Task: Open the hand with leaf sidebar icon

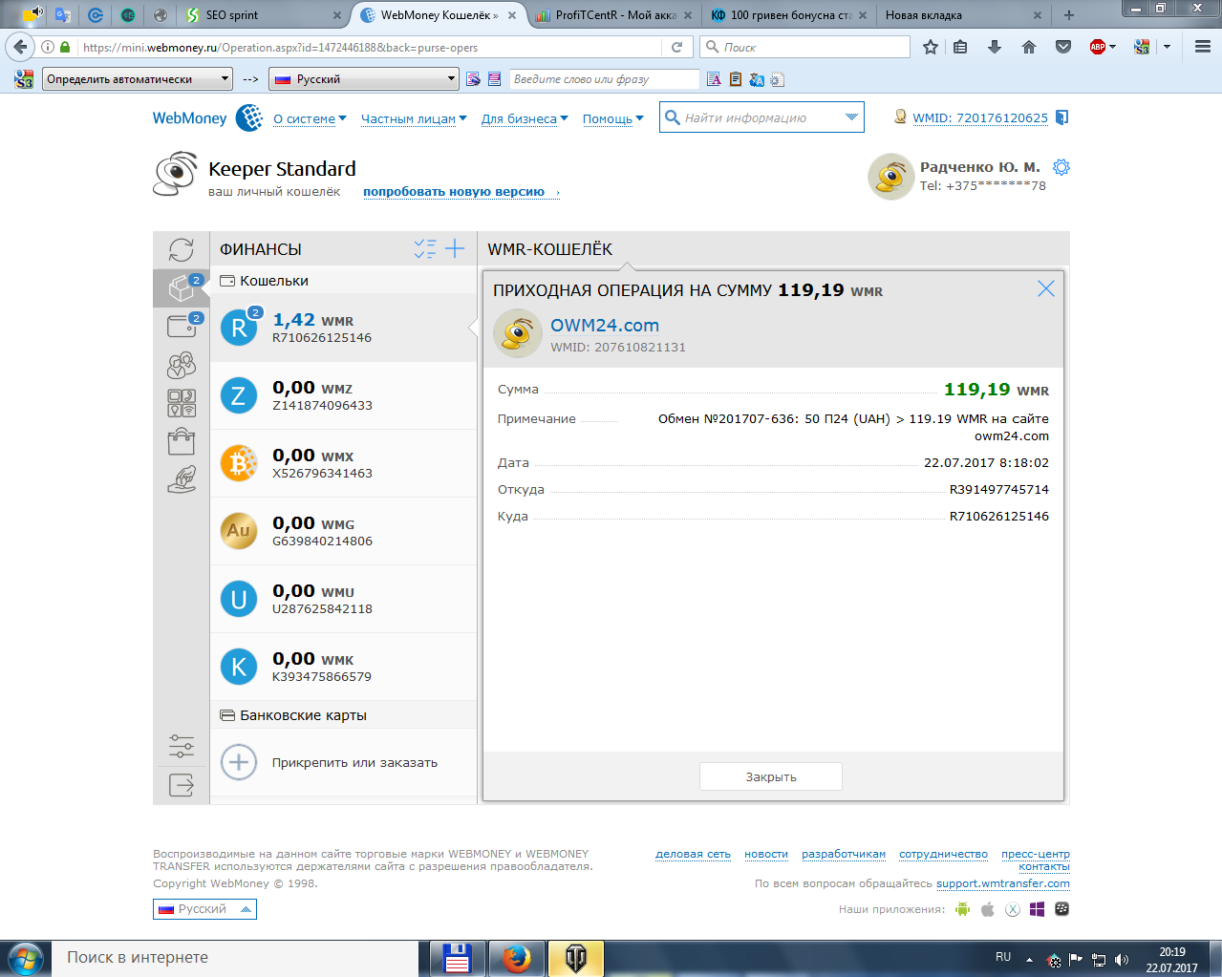Action: [x=182, y=478]
